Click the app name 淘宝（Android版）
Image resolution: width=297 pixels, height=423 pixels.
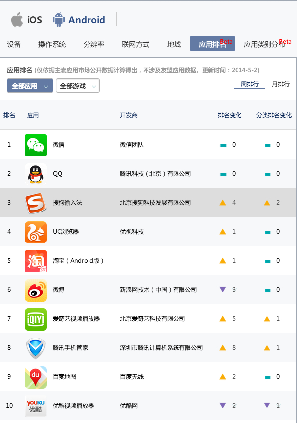tap(78, 261)
